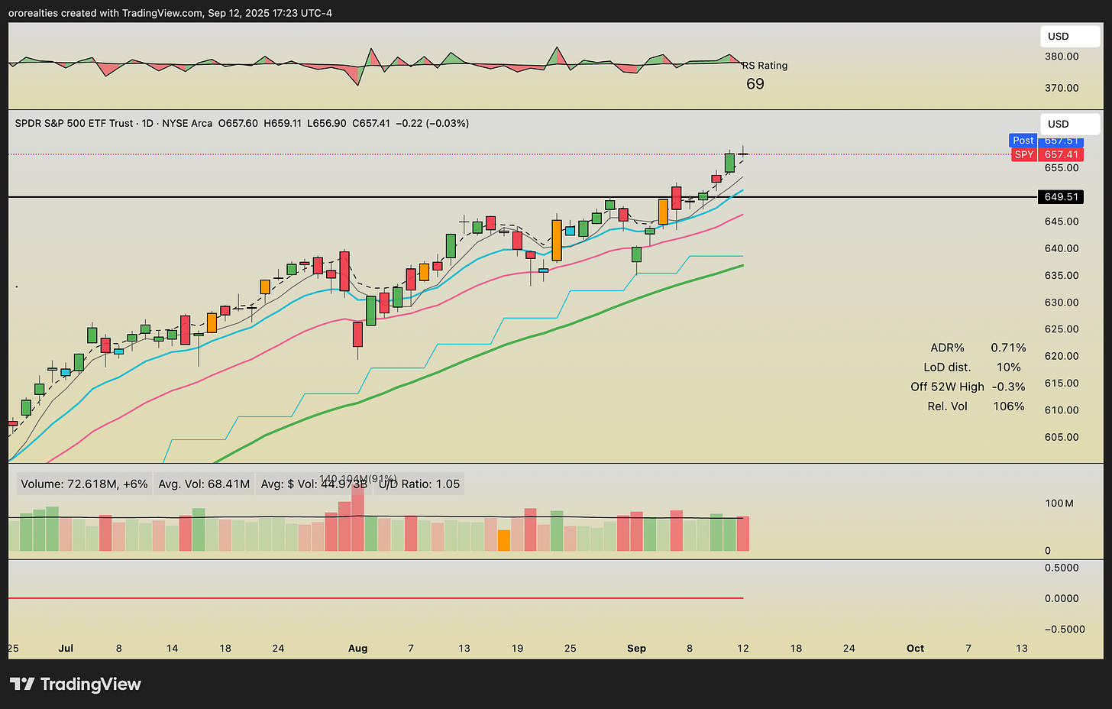The image size is (1112, 709).
Task: Click the Aug label on the date axis
Action: [x=357, y=648]
